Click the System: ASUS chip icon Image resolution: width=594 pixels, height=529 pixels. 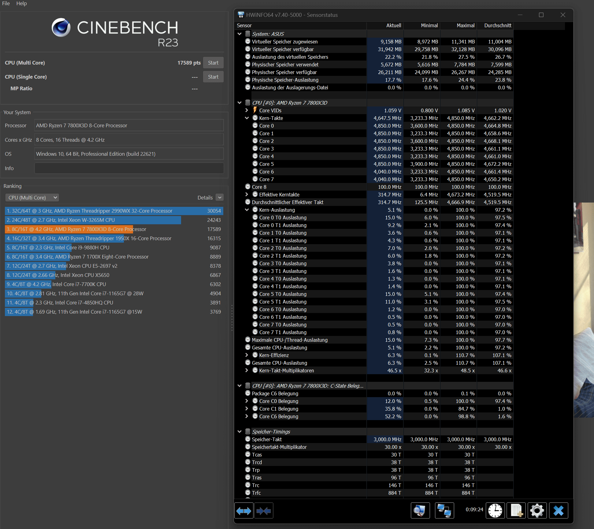click(248, 34)
